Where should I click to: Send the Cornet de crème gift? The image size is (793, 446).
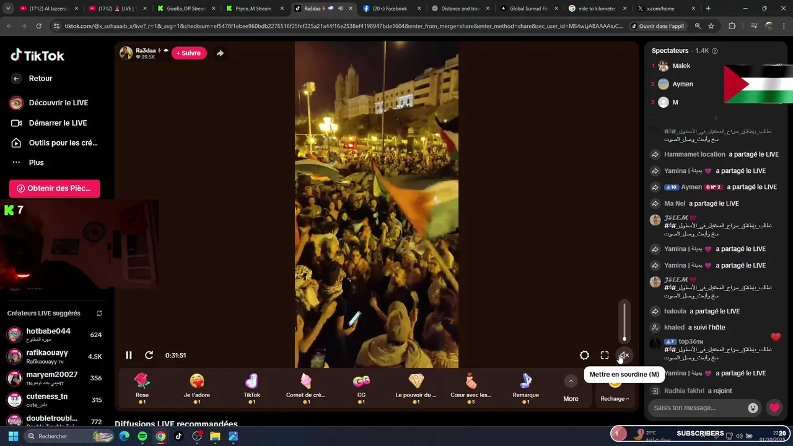click(305, 388)
